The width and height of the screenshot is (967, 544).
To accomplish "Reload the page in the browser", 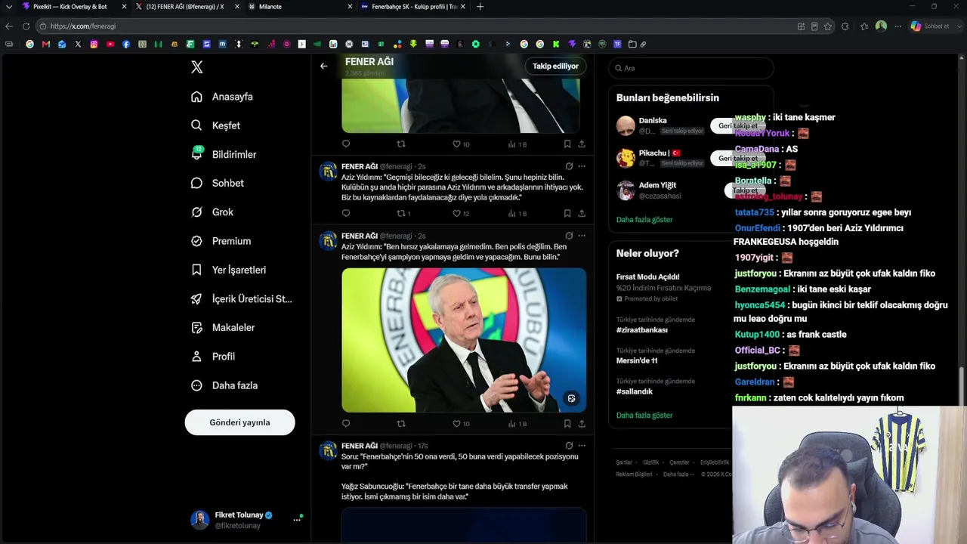I will [x=26, y=26].
